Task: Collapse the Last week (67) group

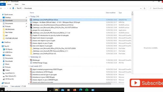Action: click(x=29, y=66)
